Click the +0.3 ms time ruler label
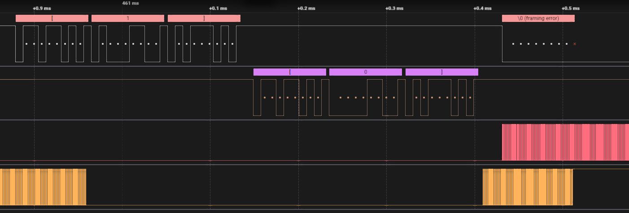The height and width of the screenshot is (213, 629). pos(394,9)
